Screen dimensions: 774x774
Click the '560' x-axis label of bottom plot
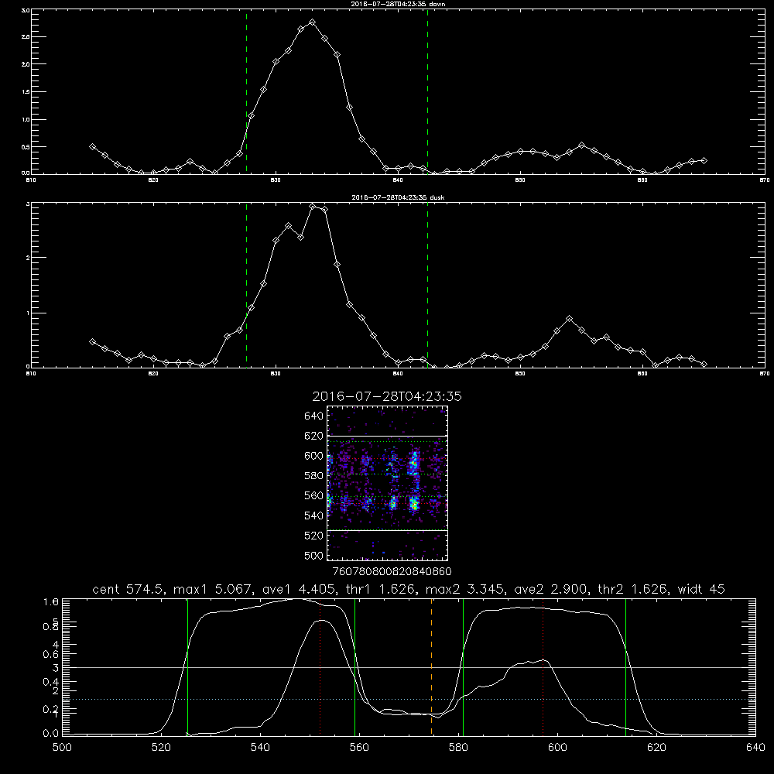point(359,748)
